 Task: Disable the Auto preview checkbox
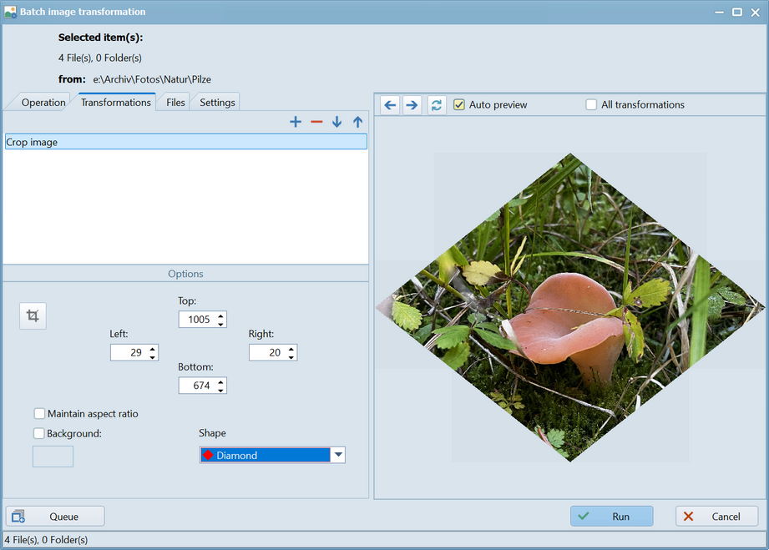(x=459, y=105)
